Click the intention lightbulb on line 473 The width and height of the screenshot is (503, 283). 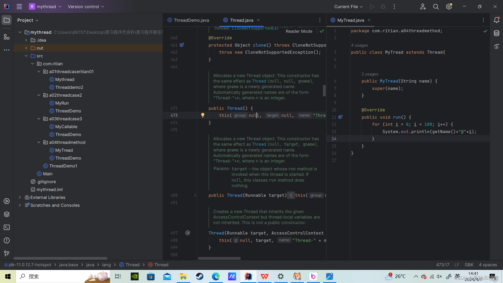pos(203,115)
